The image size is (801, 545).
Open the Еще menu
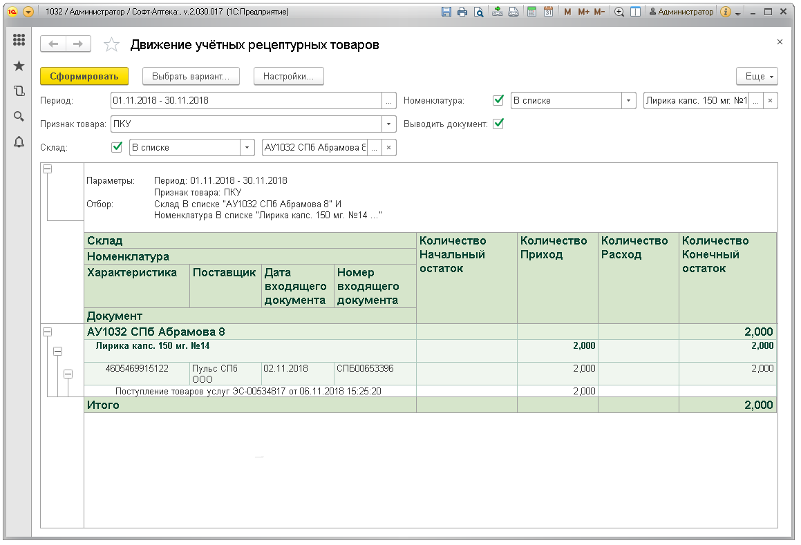click(x=757, y=77)
